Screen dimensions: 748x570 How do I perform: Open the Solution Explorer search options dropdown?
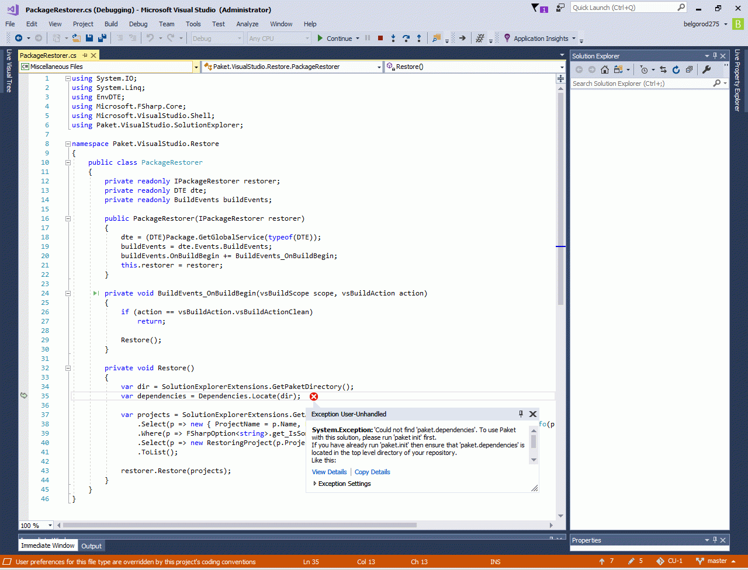[725, 84]
